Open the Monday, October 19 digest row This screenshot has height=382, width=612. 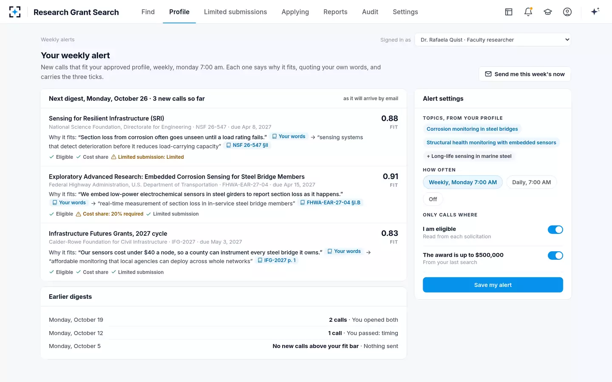pyautogui.click(x=224, y=320)
